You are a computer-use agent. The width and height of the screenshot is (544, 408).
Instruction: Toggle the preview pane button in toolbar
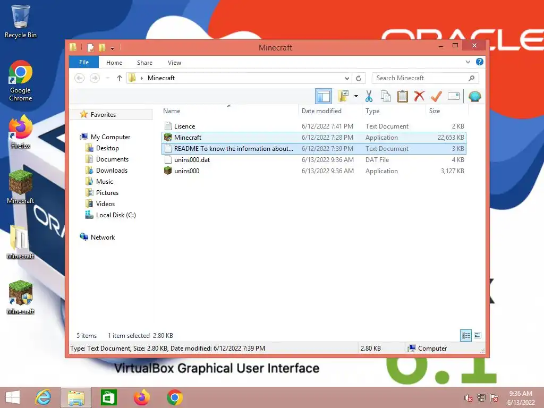[x=324, y=96]
